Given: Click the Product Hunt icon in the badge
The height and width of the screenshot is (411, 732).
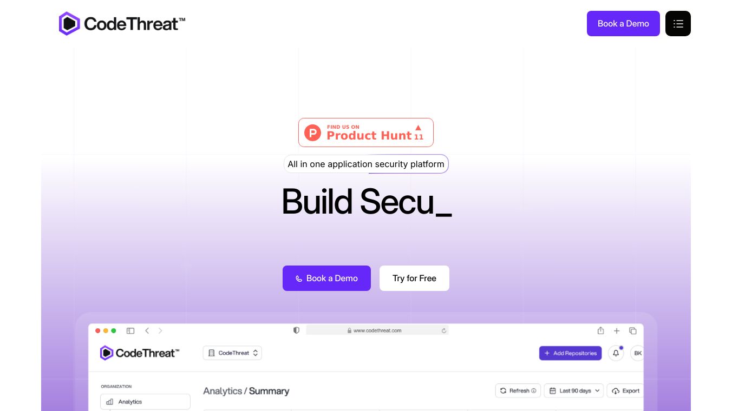Looking at the screenshot, I should (x=312, y=132).
